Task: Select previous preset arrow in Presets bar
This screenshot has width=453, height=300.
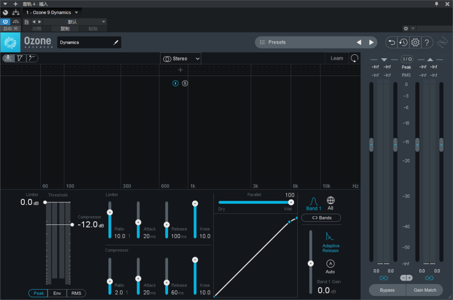Action: 359,42
